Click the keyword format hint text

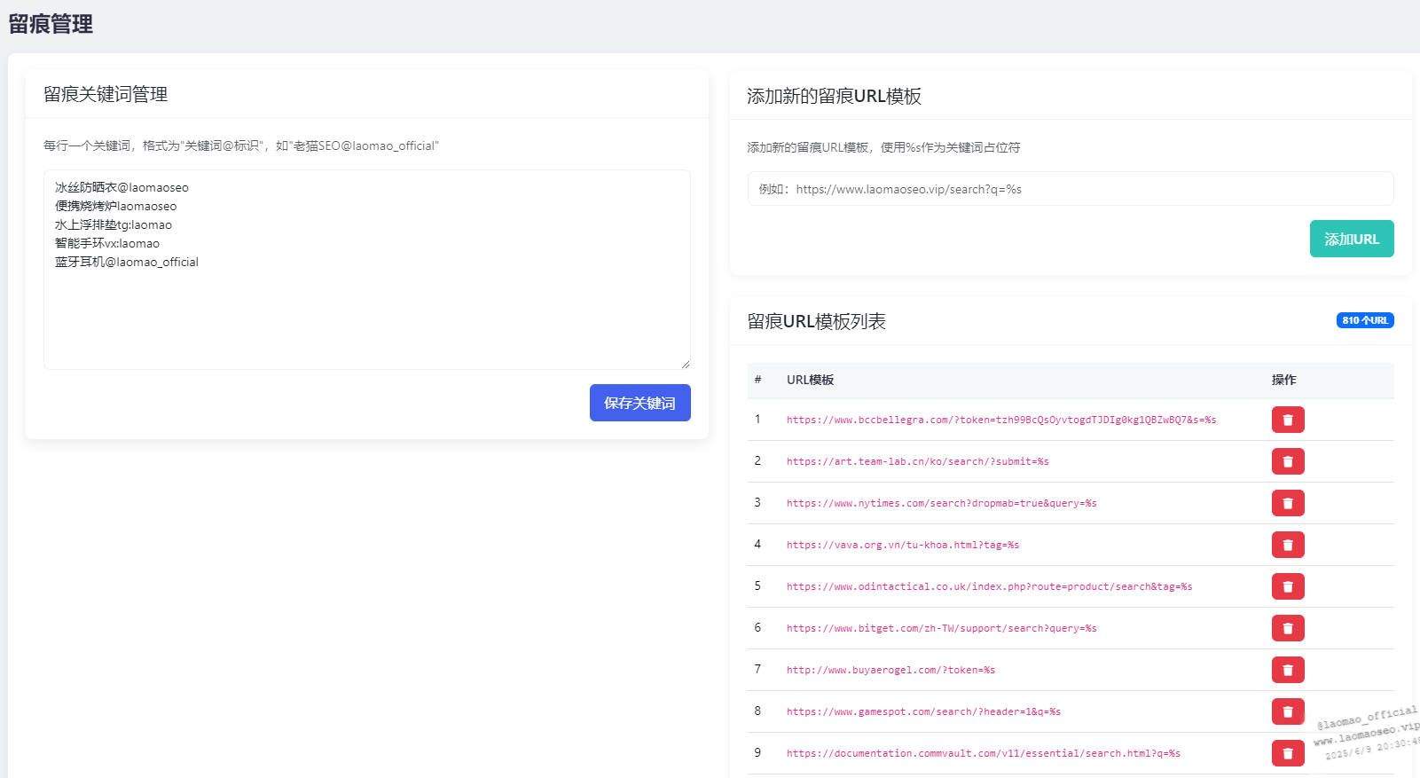pos(241,145)
